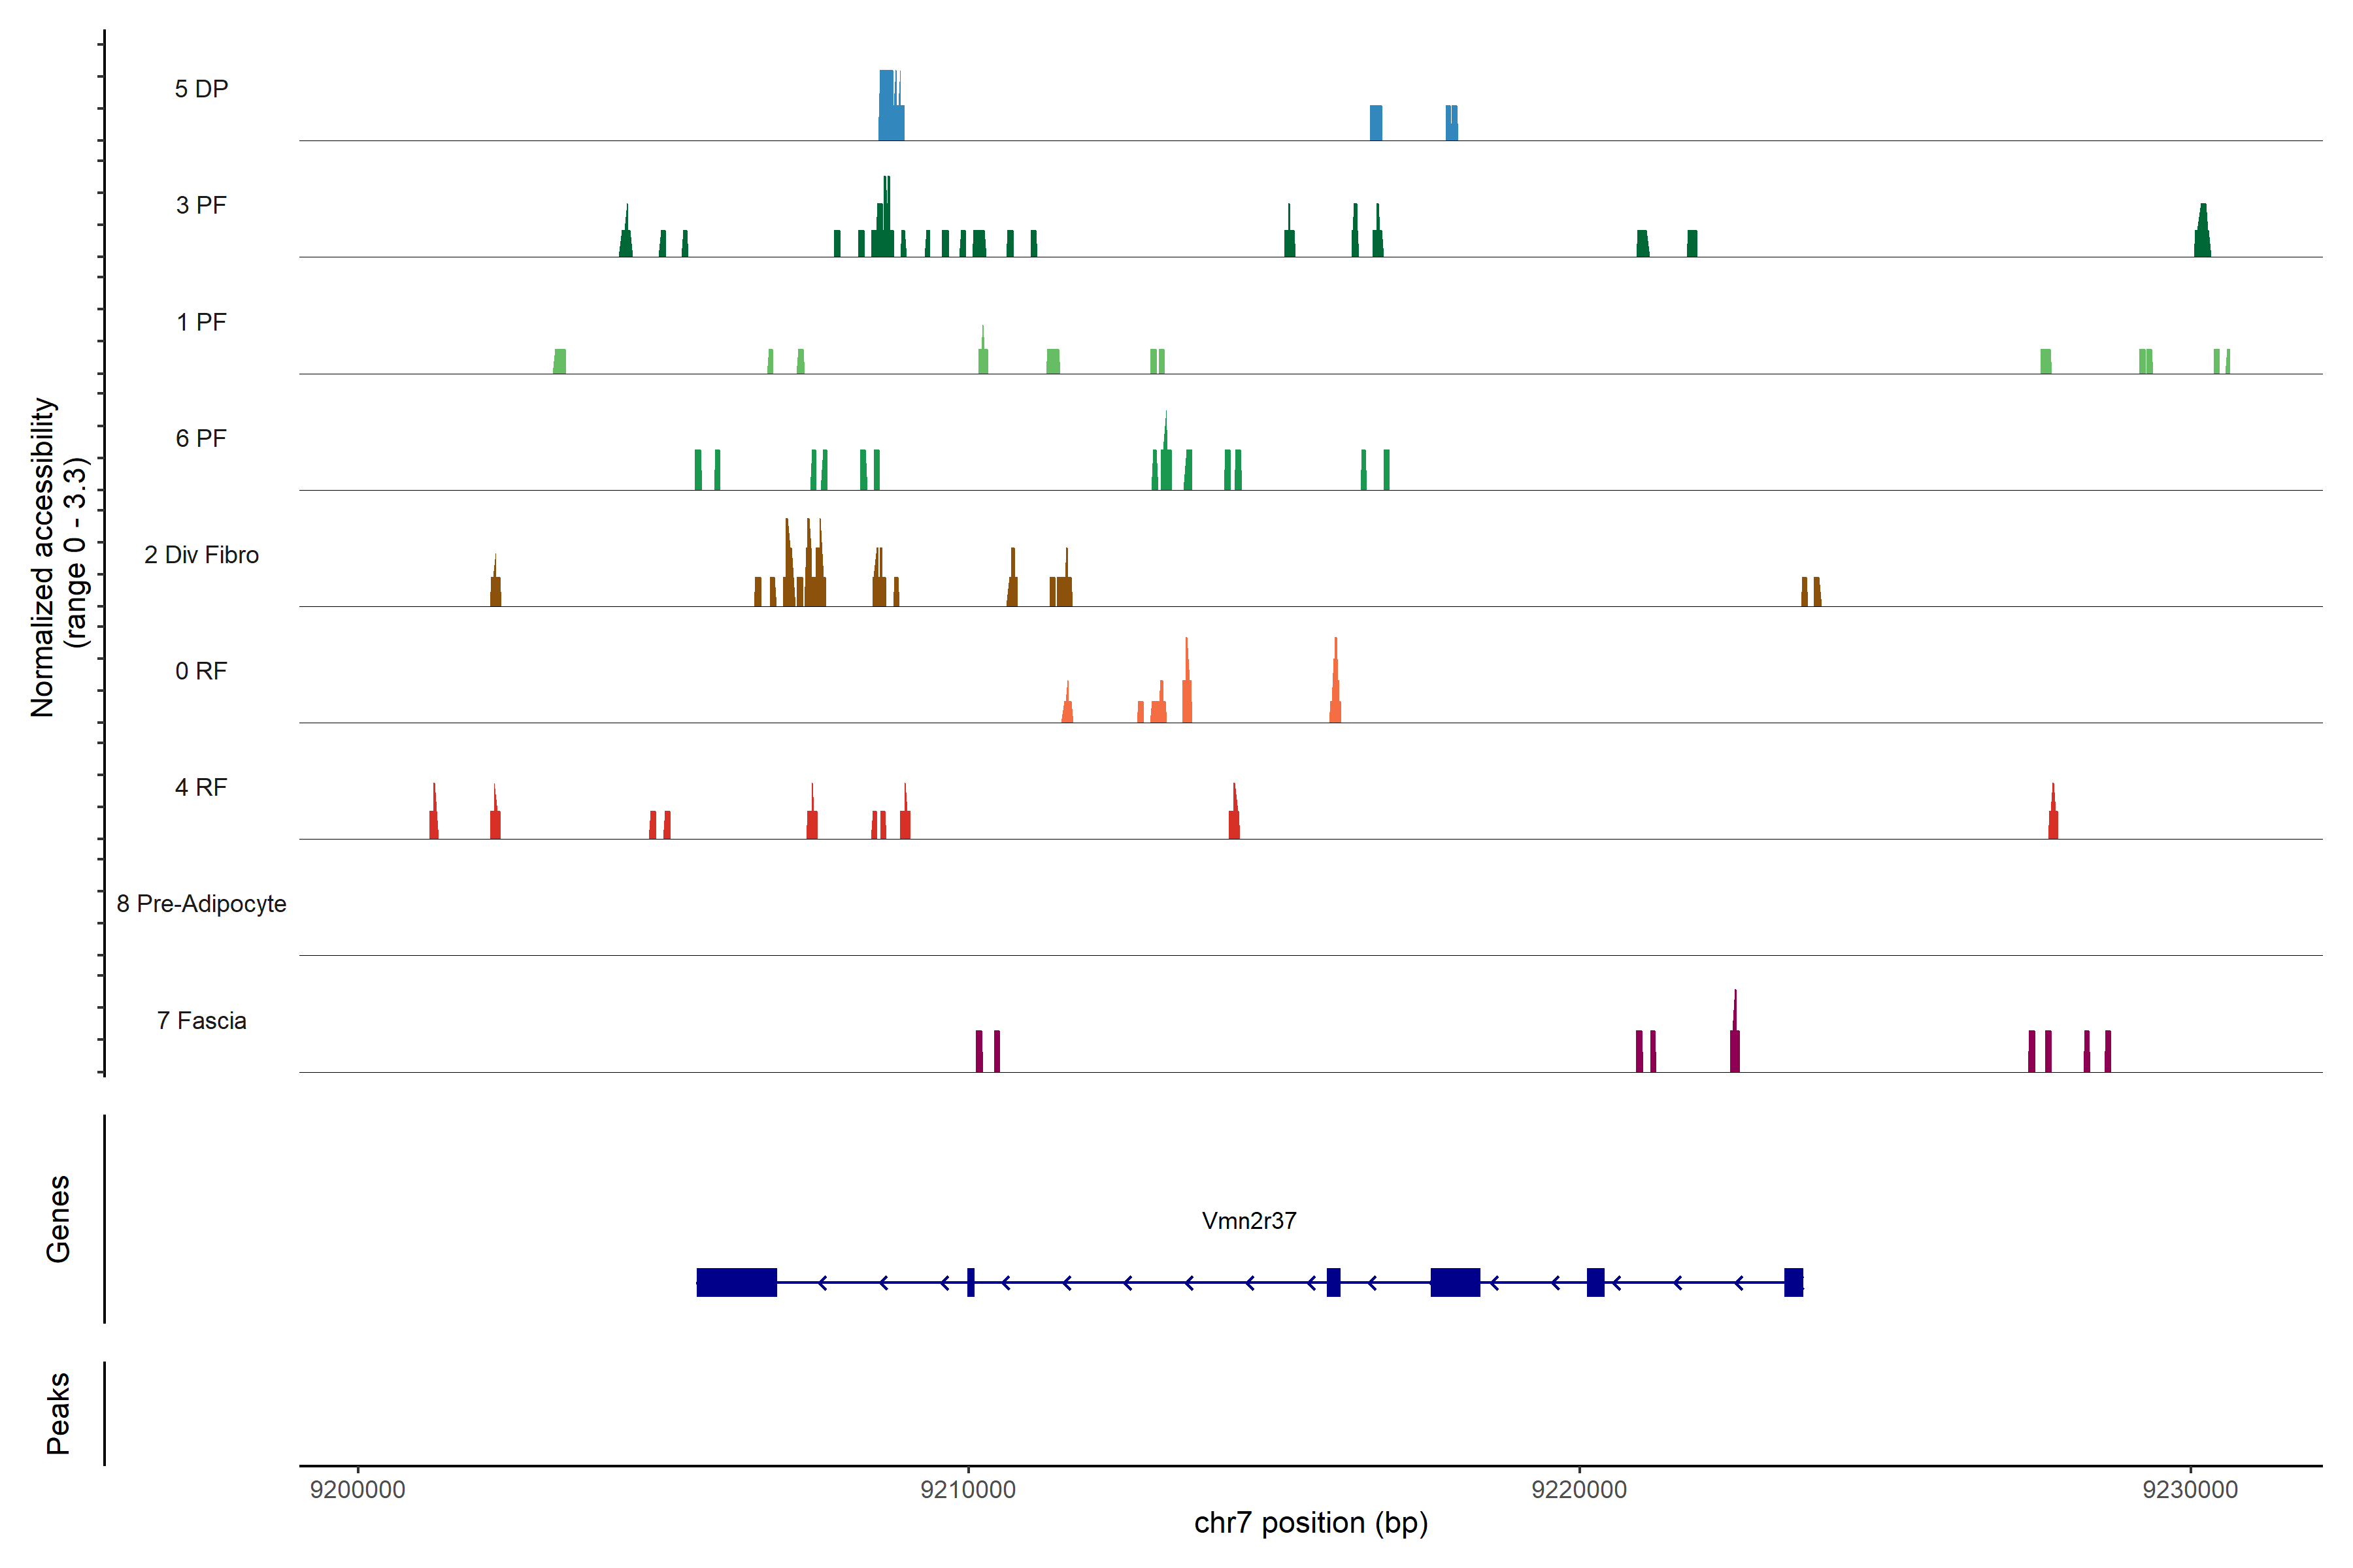Click the leftmost large Vmn2r37 exon block
Viewport: 2353px width, 1568px height.
pyautogui.click(x=737, y=1282)
